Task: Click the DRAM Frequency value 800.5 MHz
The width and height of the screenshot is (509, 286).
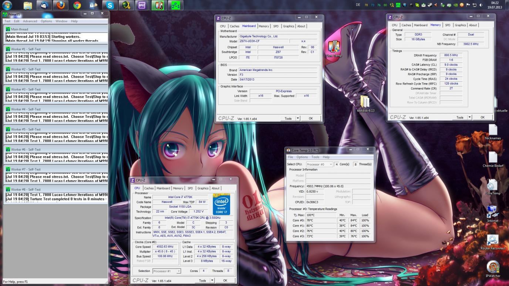Action: point(451,55)
